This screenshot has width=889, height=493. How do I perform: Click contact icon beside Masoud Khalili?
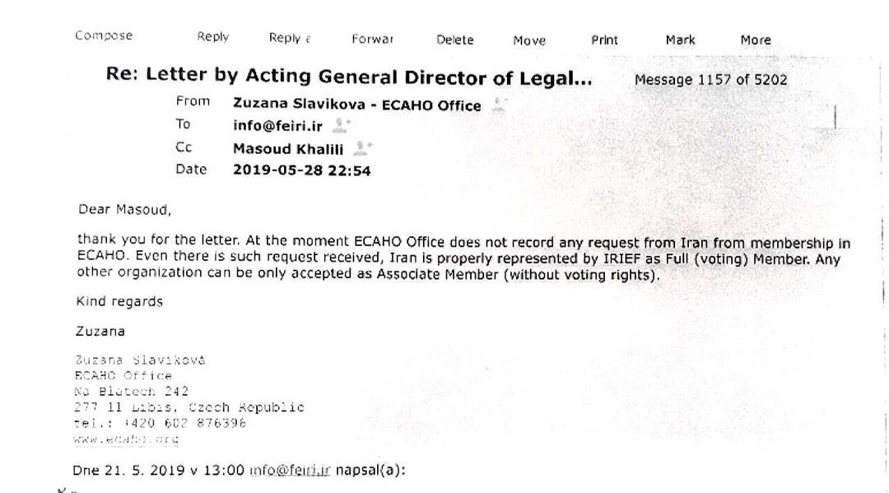click(x=362, y=148)
